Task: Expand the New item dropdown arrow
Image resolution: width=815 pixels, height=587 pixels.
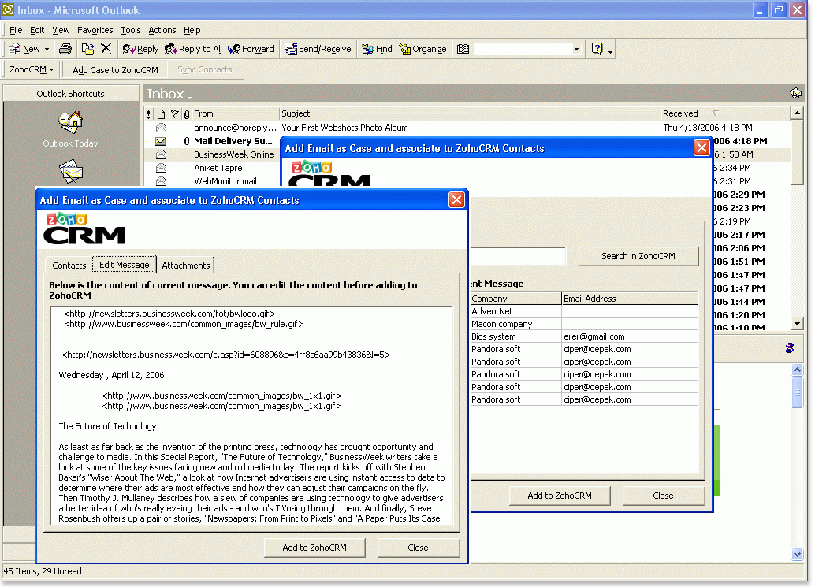Action: pos(47,49)
